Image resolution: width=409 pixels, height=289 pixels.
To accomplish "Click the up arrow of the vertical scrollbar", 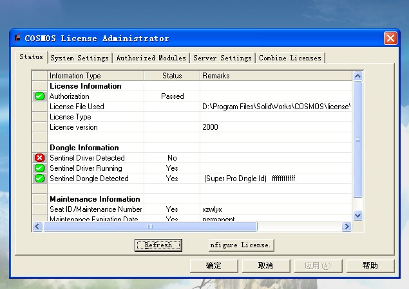I will (357, 76).
